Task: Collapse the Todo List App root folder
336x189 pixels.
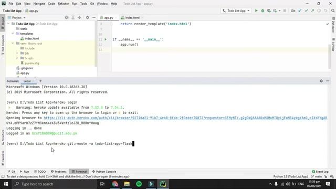Action: pyautogui.click(x=8, y=24)
